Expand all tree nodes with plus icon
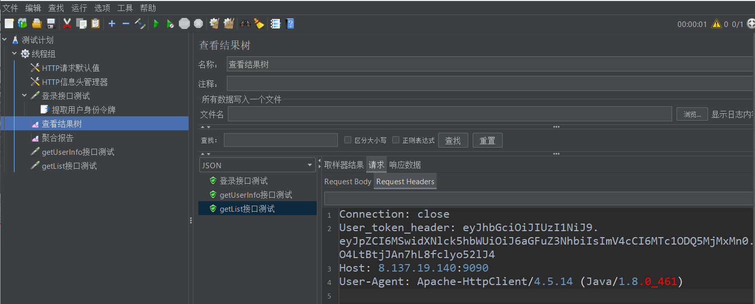This screenshot has height=304, width=755. [112, 23]
